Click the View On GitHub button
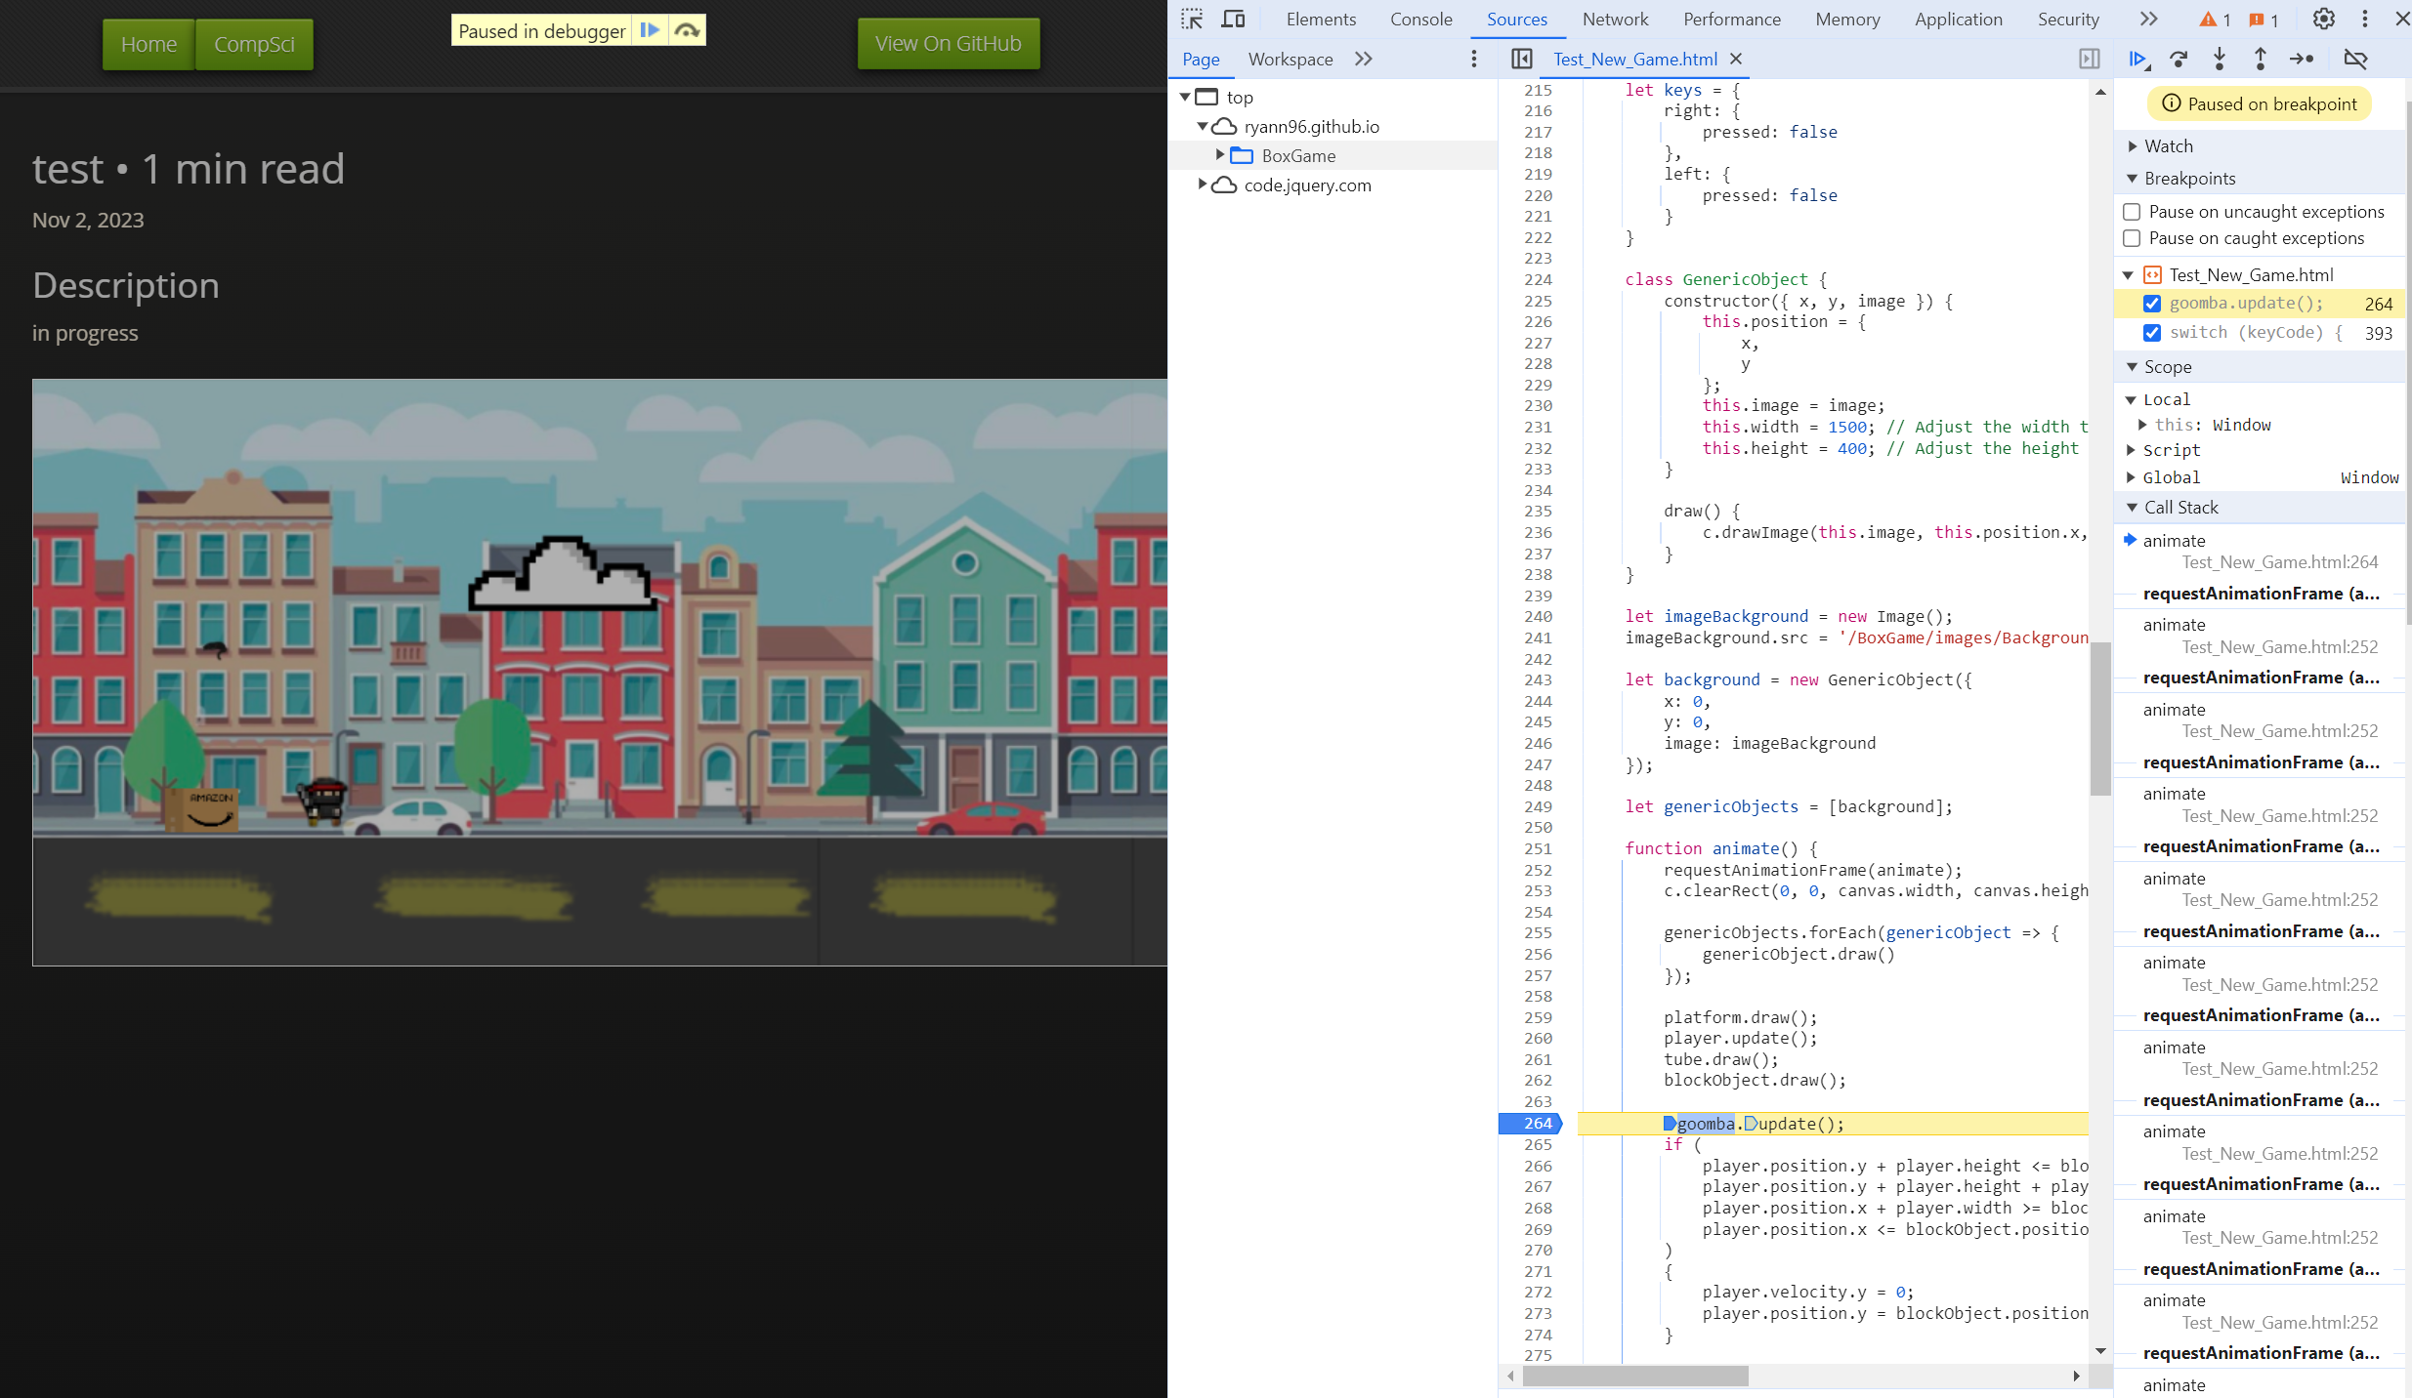 (948, 44)
